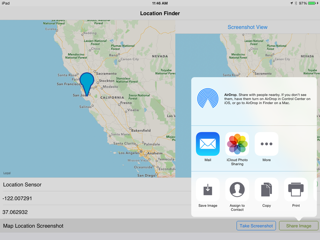Copy the screenshot image
320x240 pixels.
267,190
